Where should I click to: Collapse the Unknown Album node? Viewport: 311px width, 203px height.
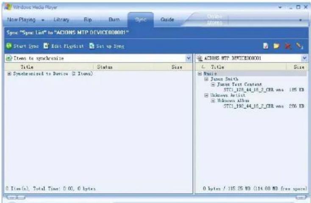coord(213,100)
